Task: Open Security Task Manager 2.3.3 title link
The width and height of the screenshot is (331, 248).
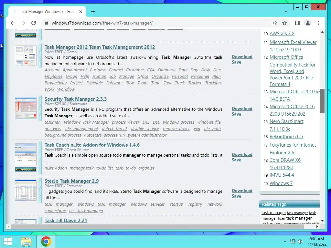Action: point(76,99)
